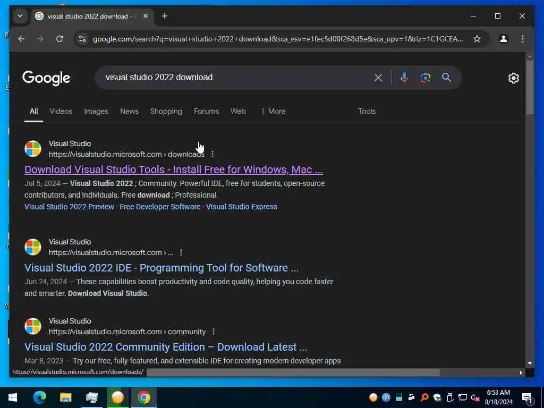Screen dimensions: 544x408
Task: Open Visual Studio 2022 Preview sitelink
Action: click(69, 207)
